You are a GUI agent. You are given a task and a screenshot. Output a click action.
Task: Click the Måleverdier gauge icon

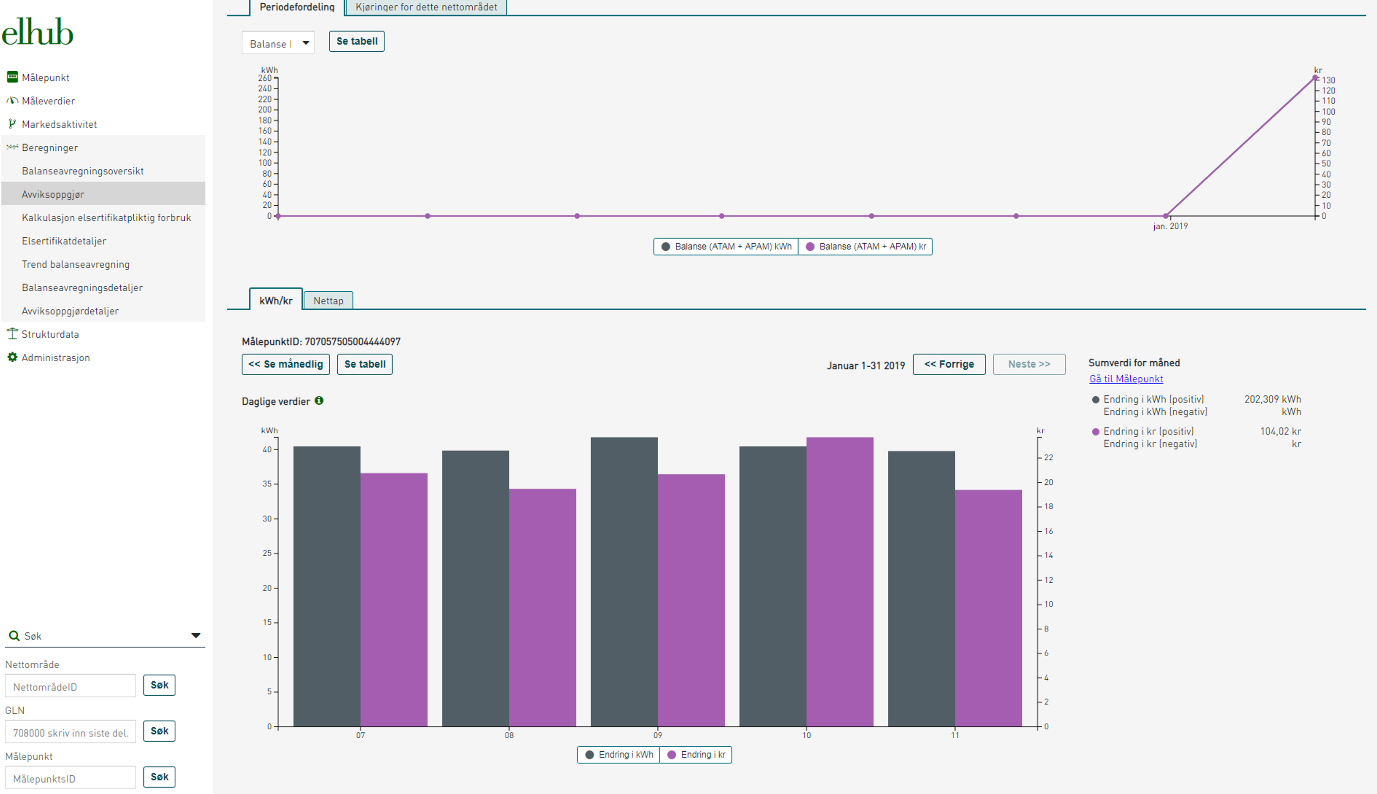point(12,100)
